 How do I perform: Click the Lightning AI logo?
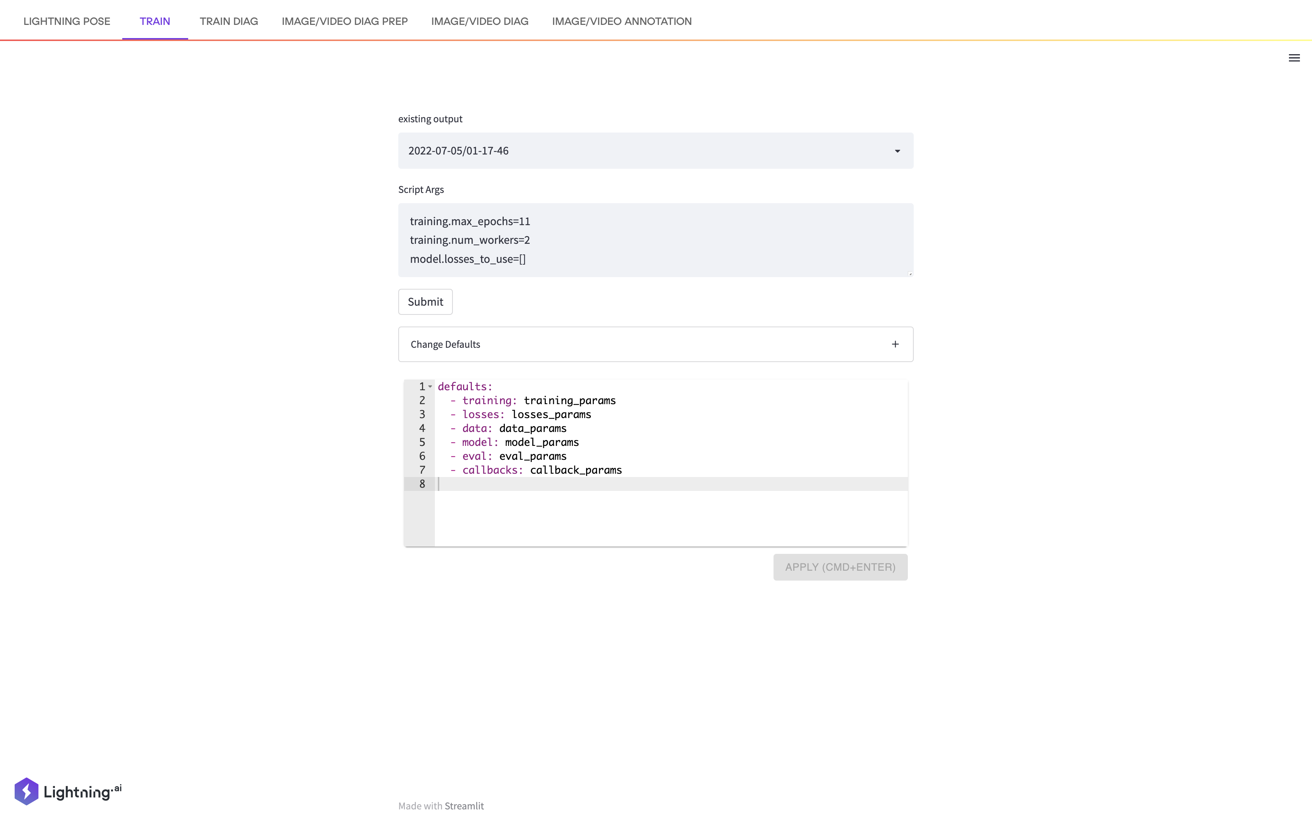[68, 791]
